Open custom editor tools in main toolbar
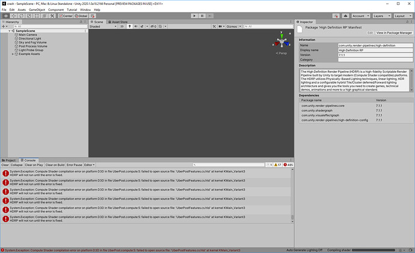 [52, 16]
